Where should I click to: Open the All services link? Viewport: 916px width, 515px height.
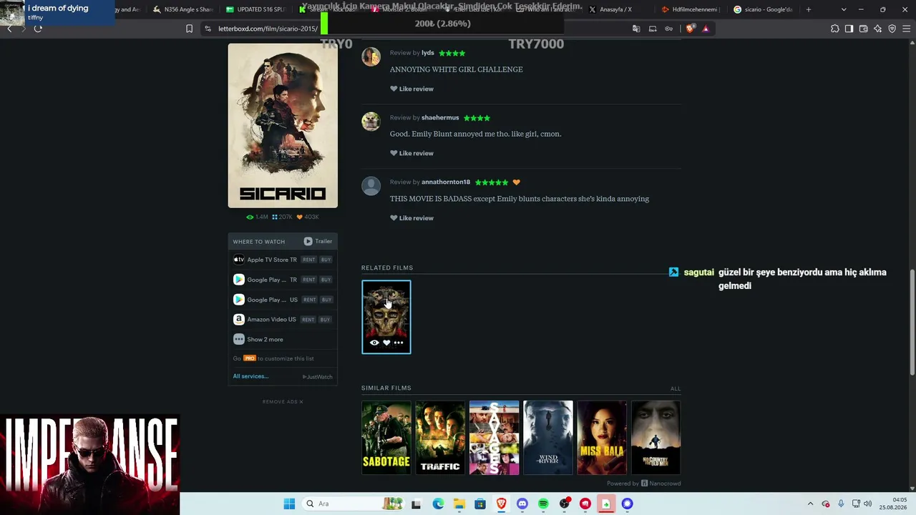(250, 376)
